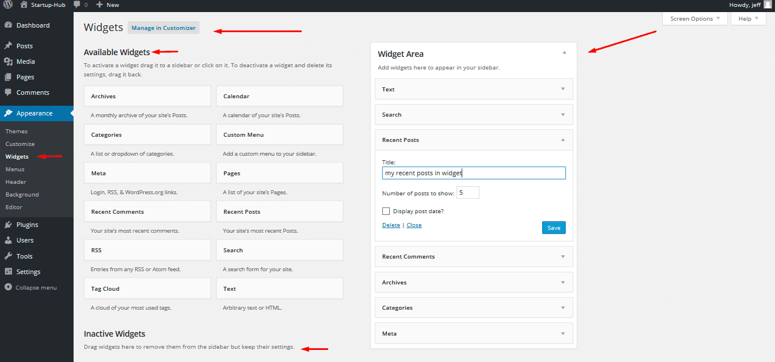775x362 pixels.
Task: Click the user avatar next to Howdy, jeff
Action: tap(768, 5)
